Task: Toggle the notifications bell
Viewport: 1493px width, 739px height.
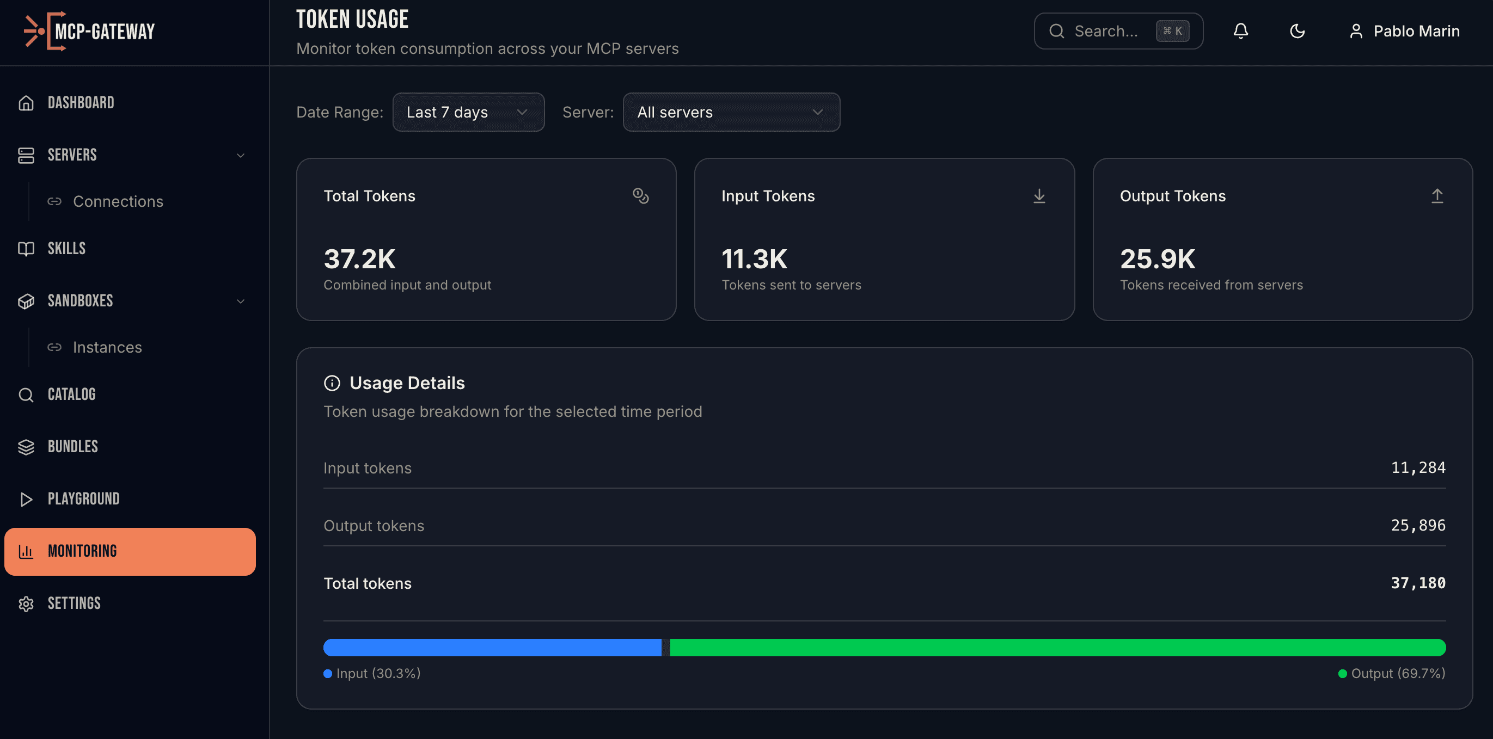Action: [1241, 30]
